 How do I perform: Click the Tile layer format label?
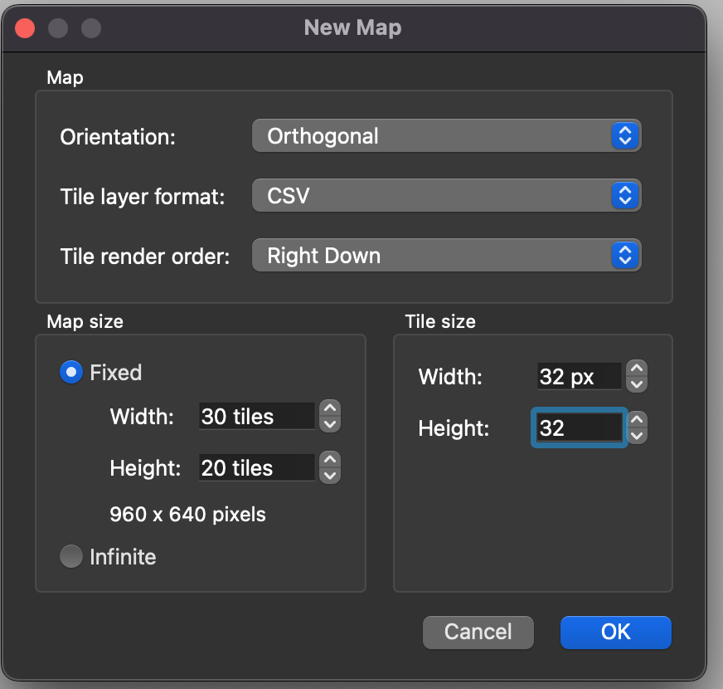click(x=143, y=197)
